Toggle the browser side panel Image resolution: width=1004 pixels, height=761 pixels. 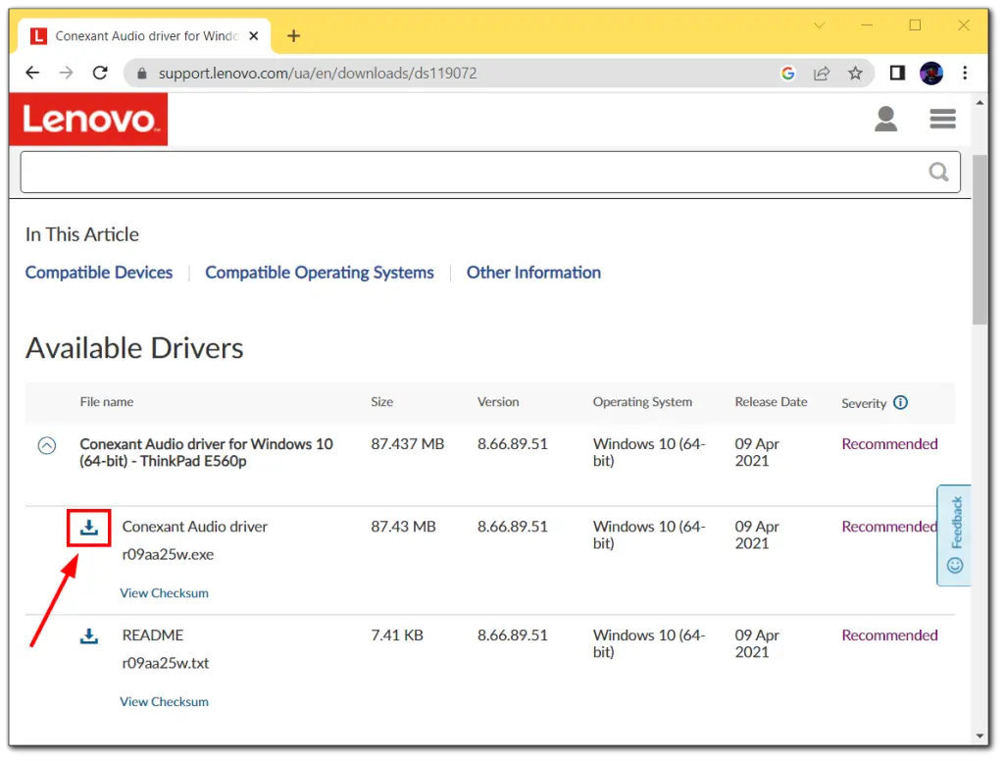[x=896, y=73]
